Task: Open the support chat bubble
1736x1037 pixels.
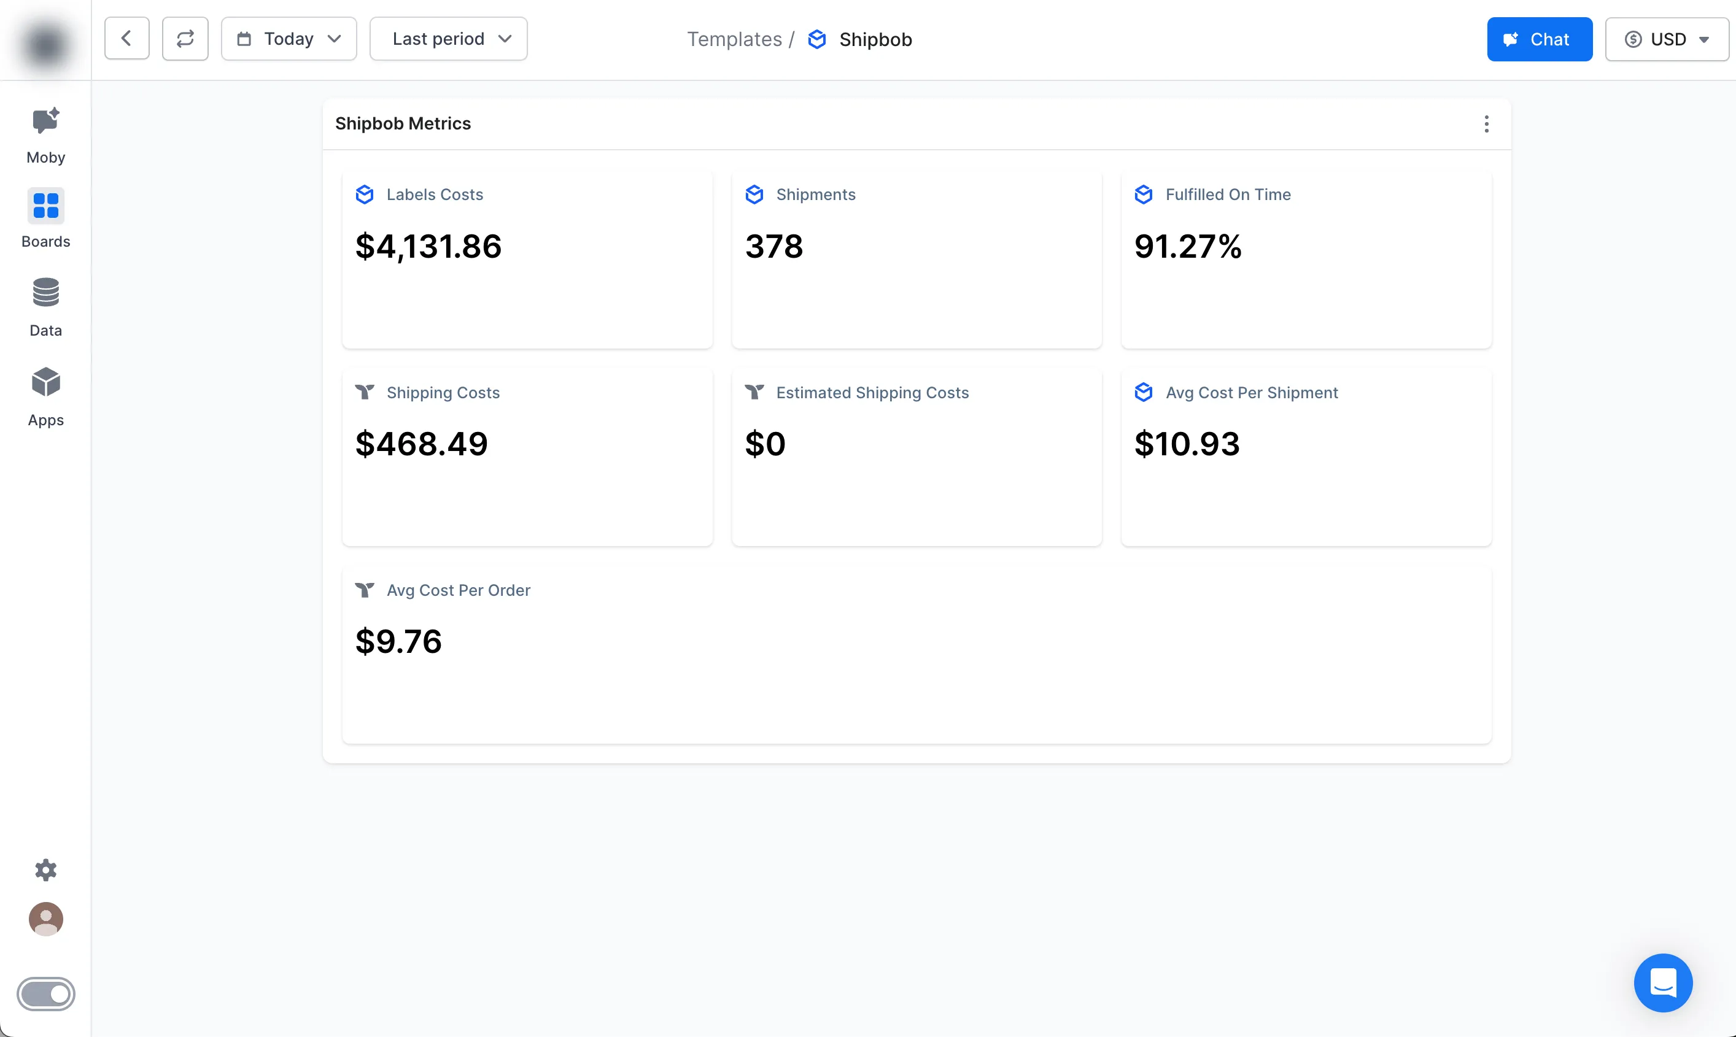Action: click(1662, 982)
